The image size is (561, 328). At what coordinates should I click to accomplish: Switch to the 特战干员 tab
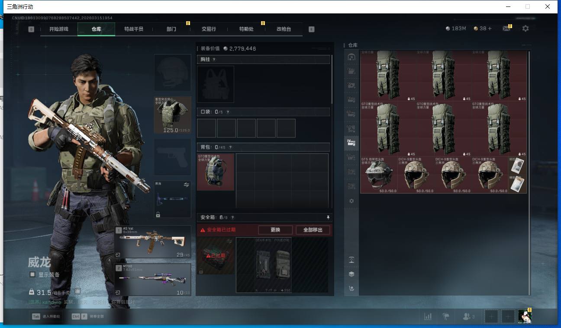[133, 29]
